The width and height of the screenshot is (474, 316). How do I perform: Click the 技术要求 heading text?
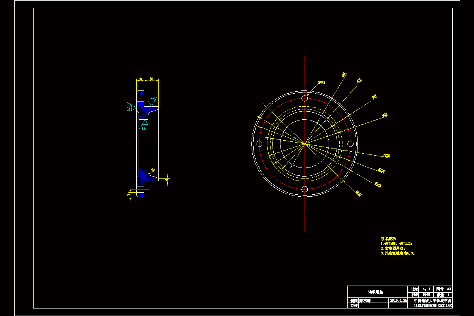point(388,239)
